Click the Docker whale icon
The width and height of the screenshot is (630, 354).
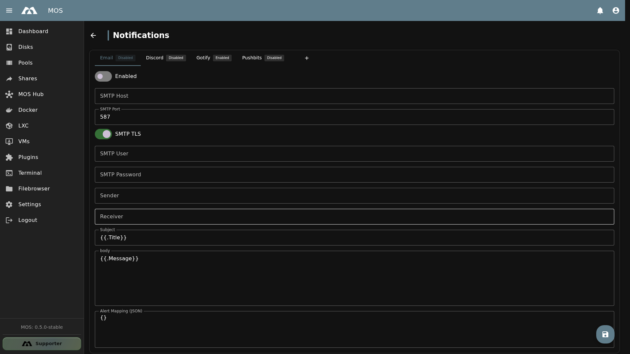tap(9, 110)
